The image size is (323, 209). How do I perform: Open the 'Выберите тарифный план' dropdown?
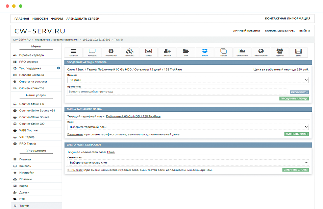click(188, 127)
